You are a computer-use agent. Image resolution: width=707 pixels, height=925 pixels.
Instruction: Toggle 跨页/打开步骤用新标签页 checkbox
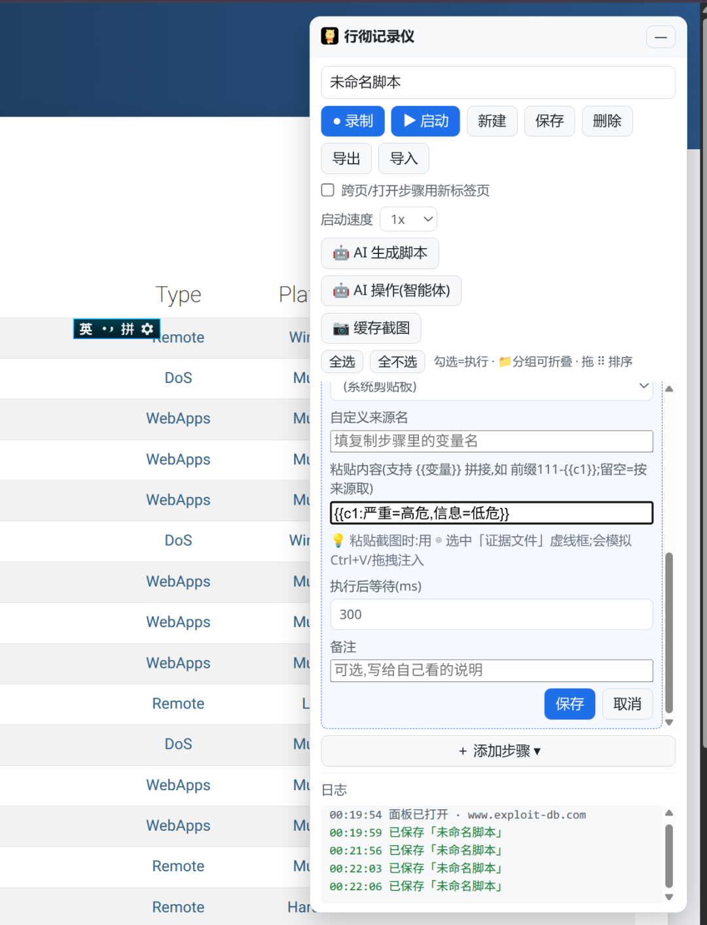[x=328, y=190]
